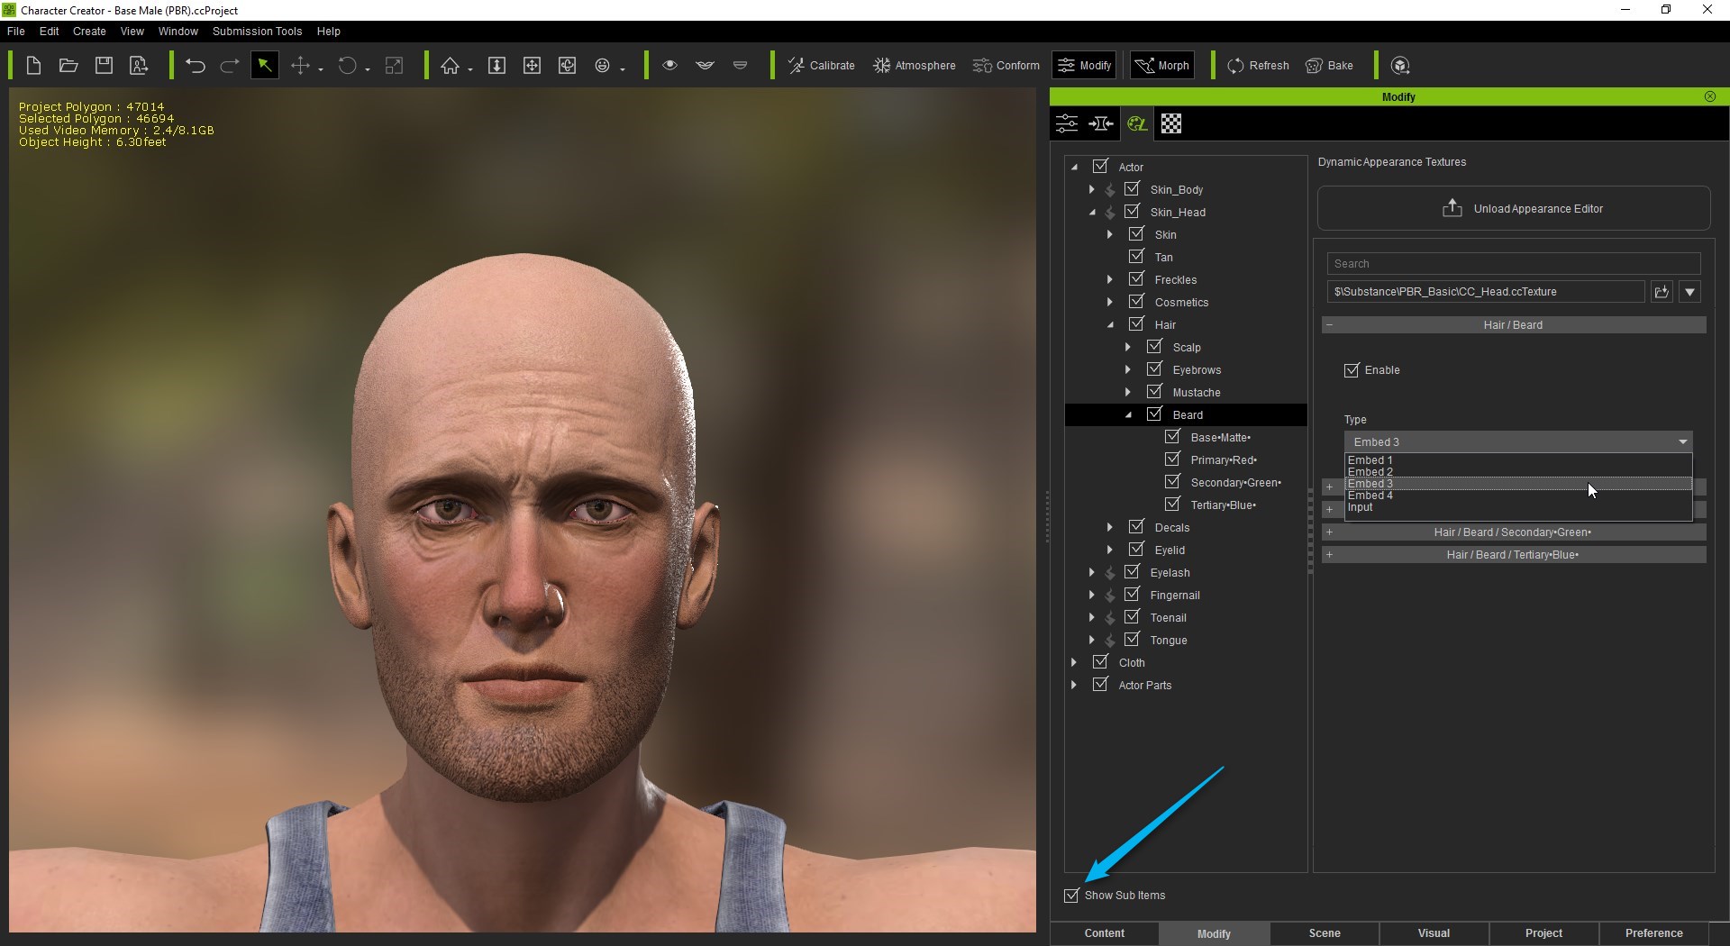The height and width of the screenshot is (946, 1730).
Task: Open the Submission Tools menu
Action: pyautogui.click(x=257, y=31)
